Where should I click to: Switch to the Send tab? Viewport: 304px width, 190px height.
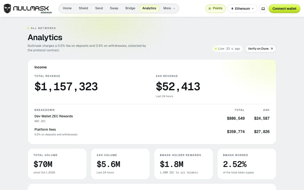click(x=99, y=8)
